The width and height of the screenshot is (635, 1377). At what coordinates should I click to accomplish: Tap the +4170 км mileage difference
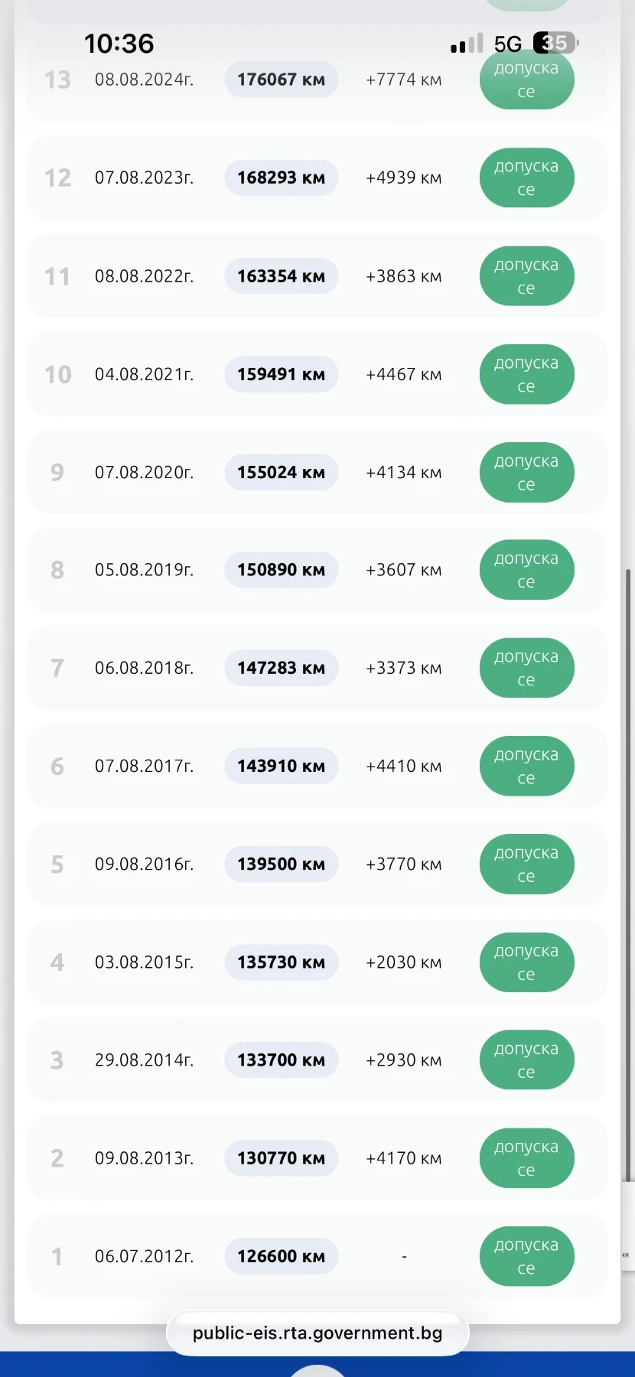403,1158
